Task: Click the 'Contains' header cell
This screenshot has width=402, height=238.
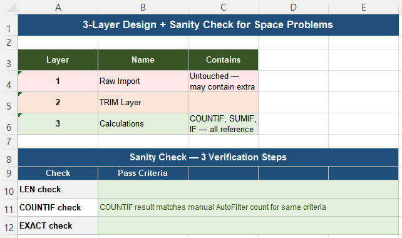Action: [x=224, y=59]
